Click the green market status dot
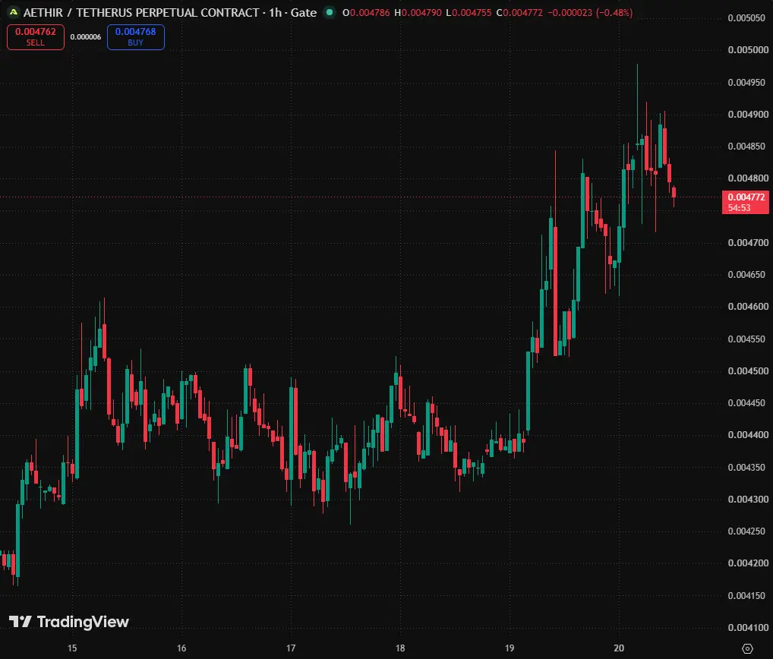773x659 pixels. click(x=330, y=12)
